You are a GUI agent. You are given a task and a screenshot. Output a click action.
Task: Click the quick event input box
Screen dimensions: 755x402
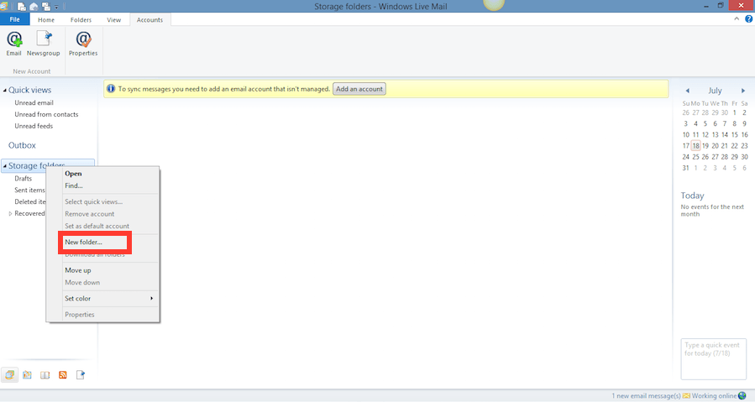pyautogui.click(x=714, y=359)
